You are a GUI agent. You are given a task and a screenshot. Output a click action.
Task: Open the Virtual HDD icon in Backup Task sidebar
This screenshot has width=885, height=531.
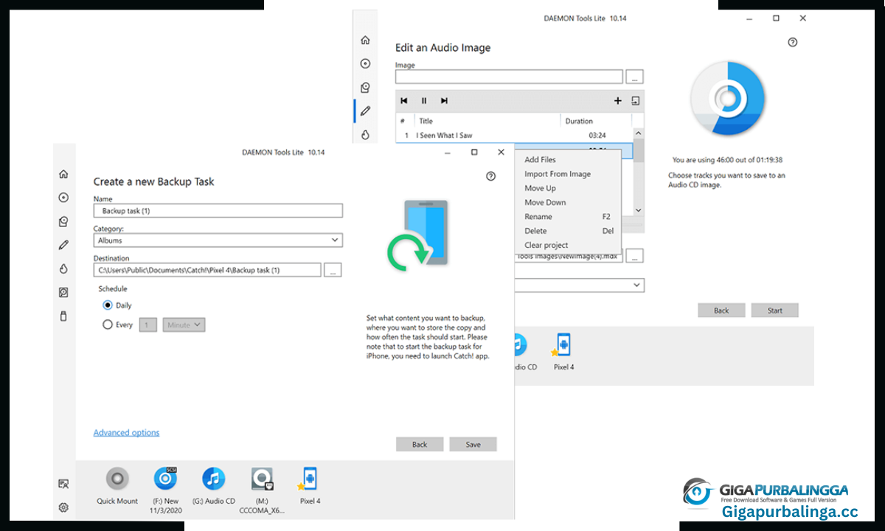[x=63, y=293]
